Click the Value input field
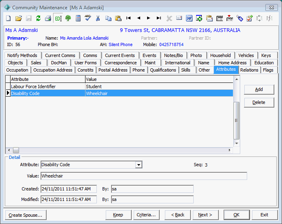This screenshot has height=224, width=282. point(144,176)
